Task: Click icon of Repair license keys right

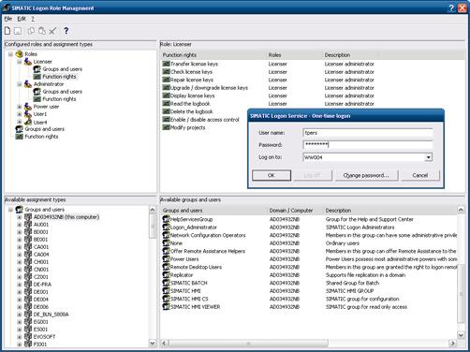Action: click(x=166, y=80)
